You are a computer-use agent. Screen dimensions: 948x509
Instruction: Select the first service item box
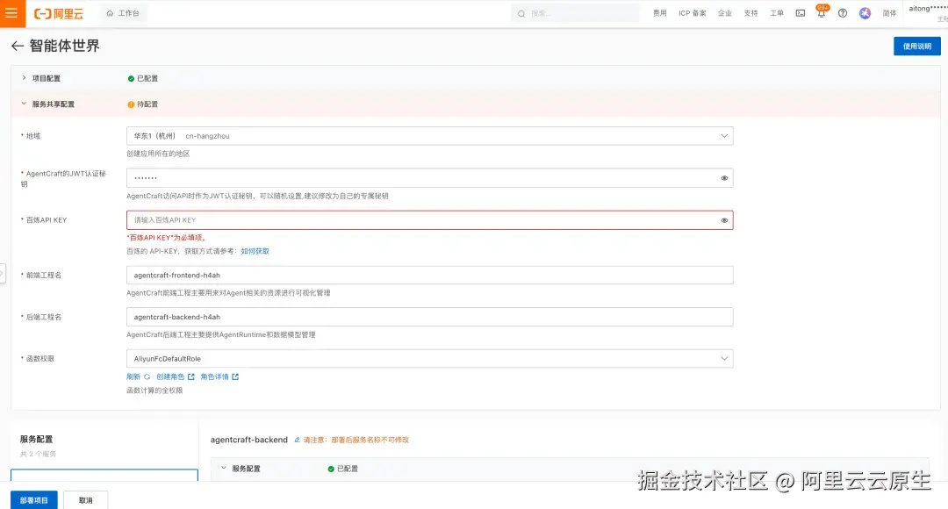click(104, 475)
